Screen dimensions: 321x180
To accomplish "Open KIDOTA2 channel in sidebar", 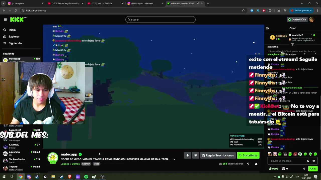I will tap(21, 146).
